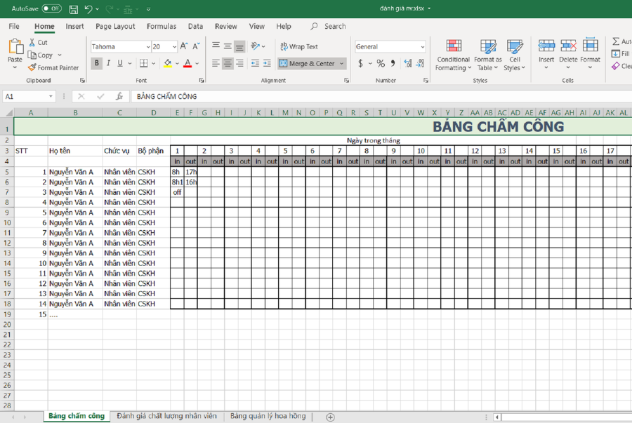
Task: Toggle Italic formatting
Action: [108, 63]
